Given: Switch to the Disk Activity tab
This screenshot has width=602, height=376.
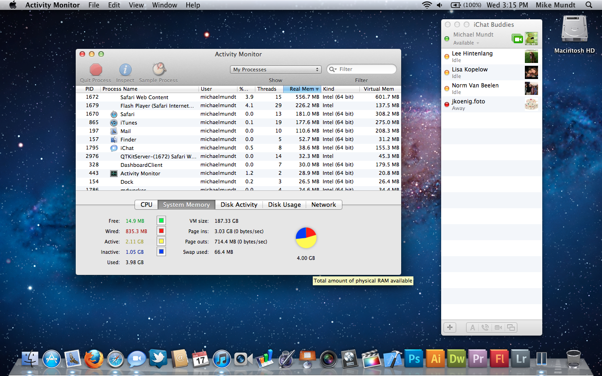Looking at the screenshot, I should 239,205.
